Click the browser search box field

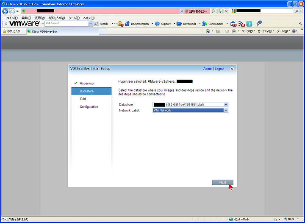[x=262, y=11]
